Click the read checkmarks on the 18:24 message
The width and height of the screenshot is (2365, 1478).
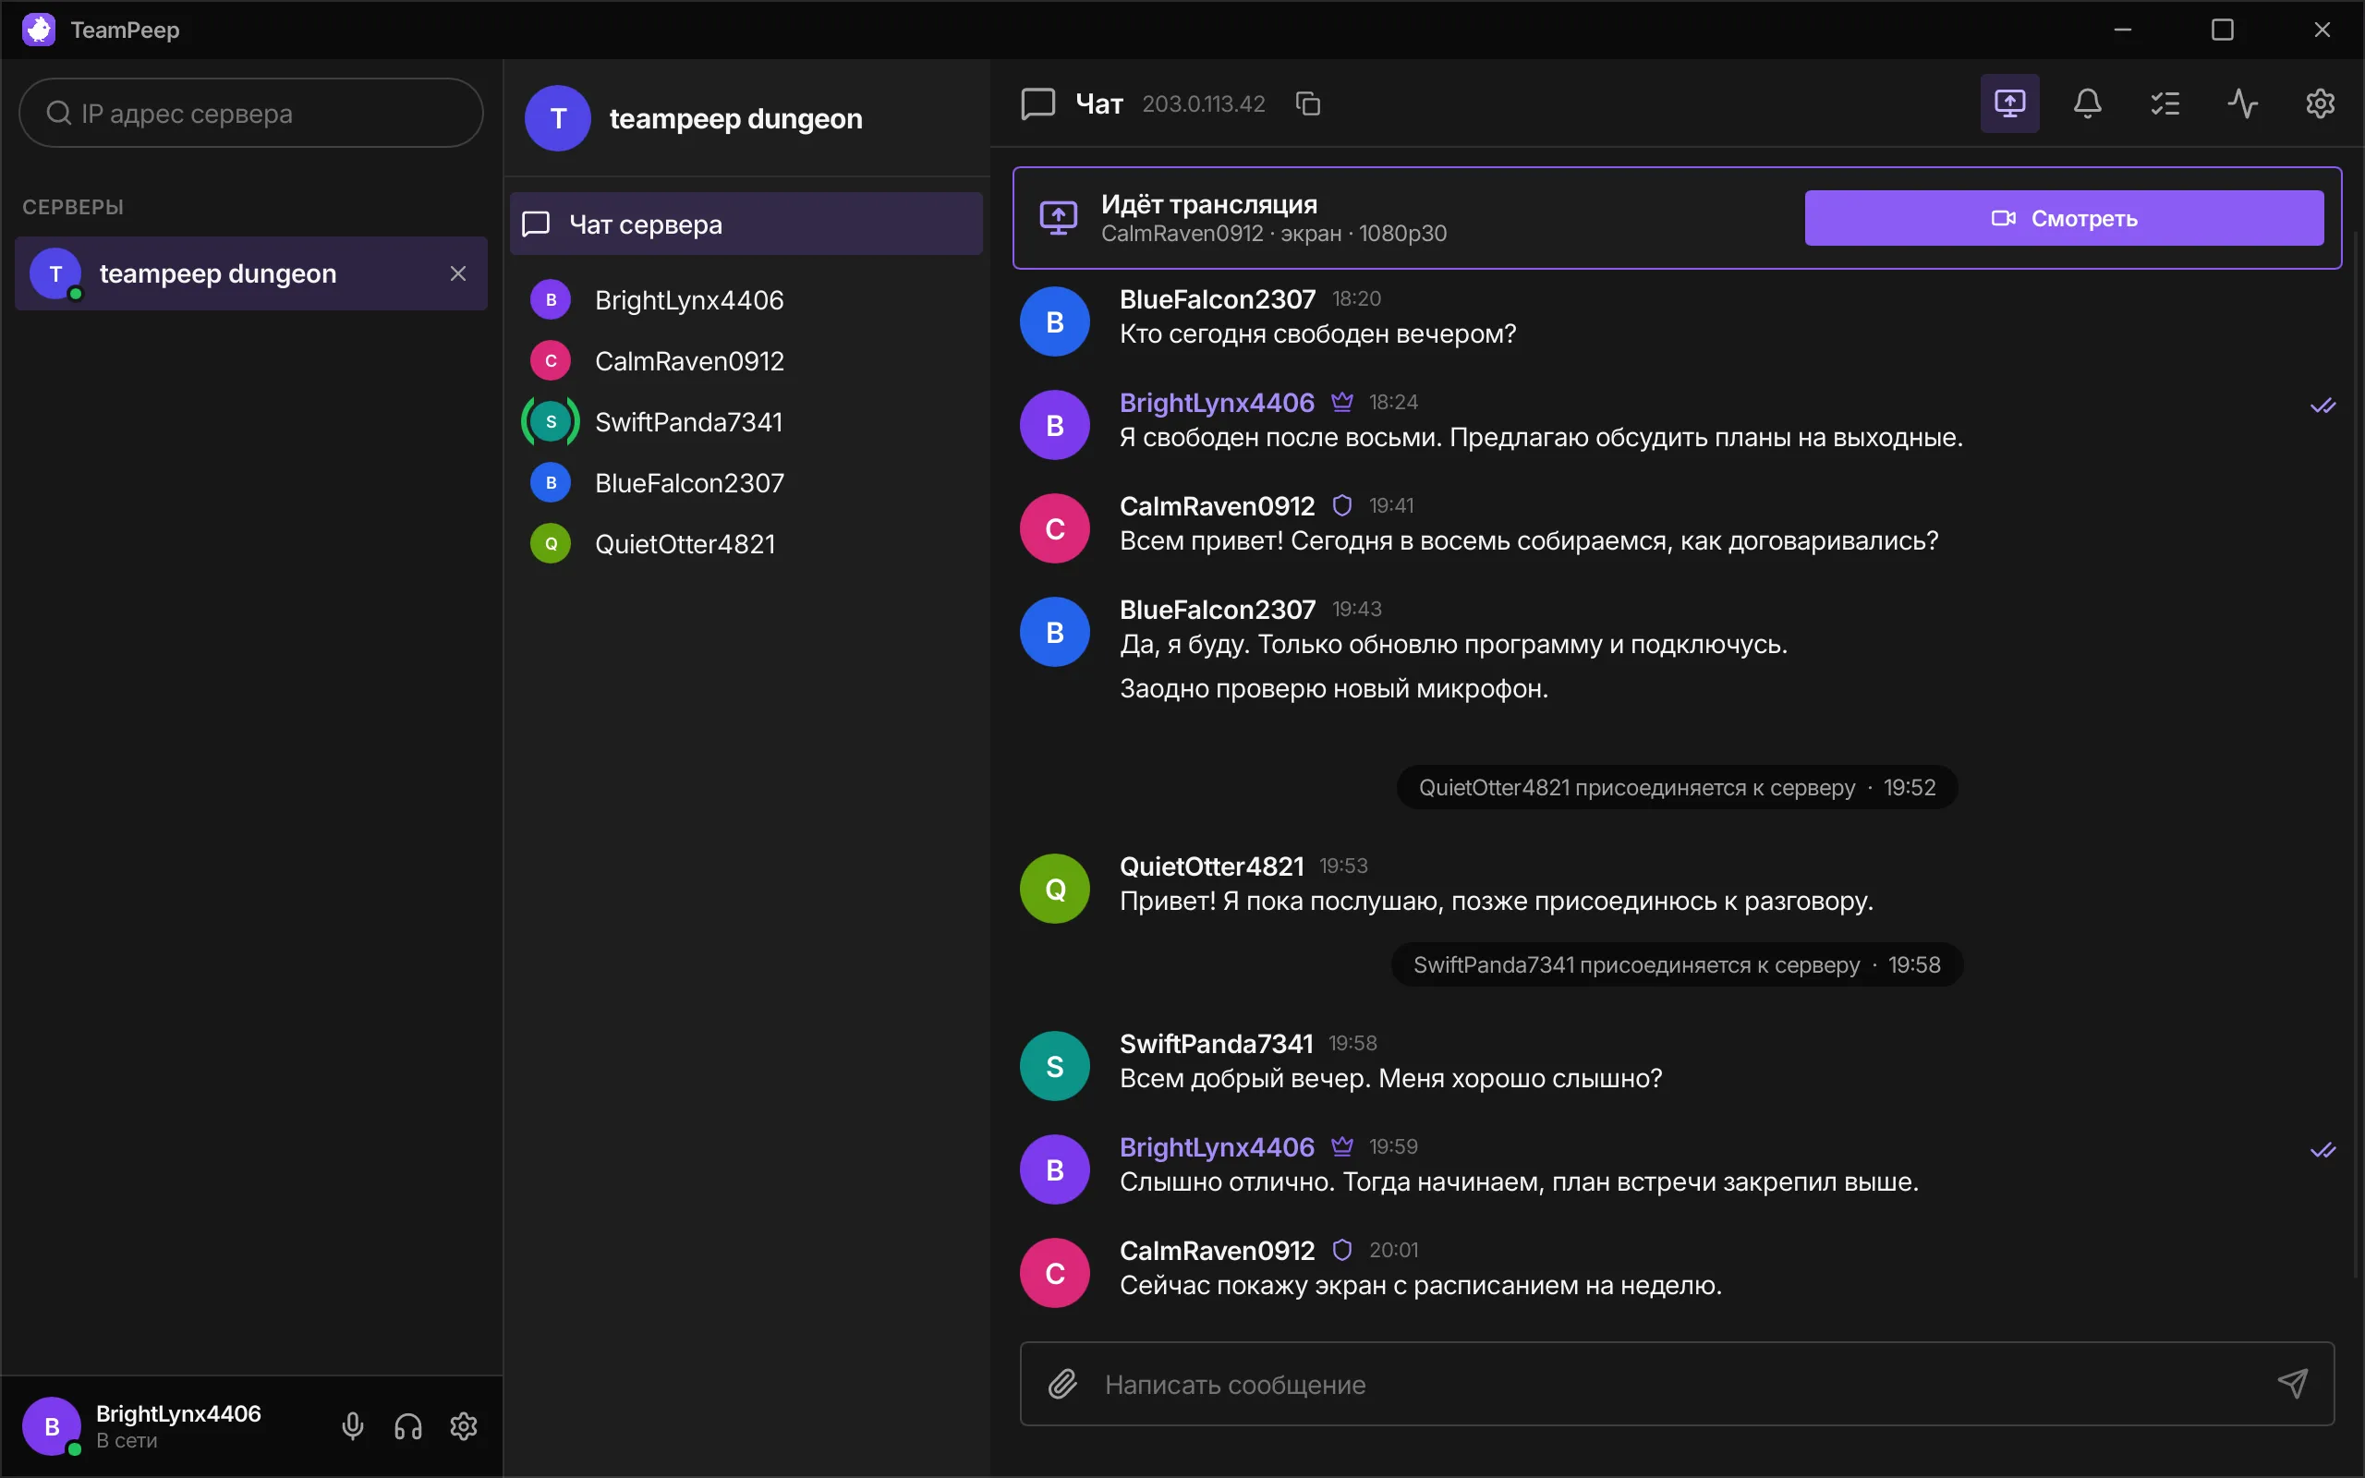click(2323, 406)
